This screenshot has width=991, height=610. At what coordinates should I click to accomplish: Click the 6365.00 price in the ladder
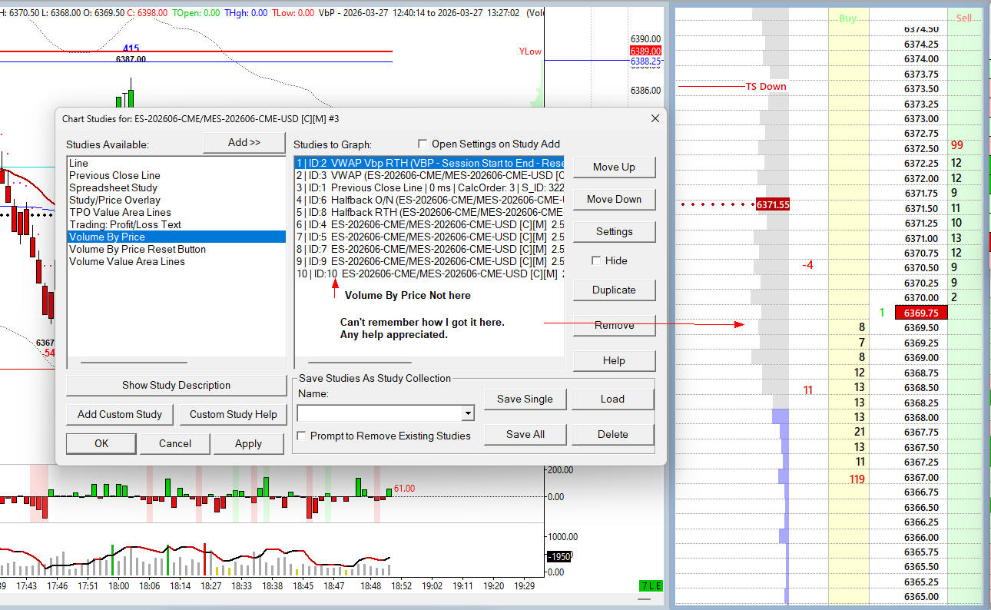pos(920,597)
